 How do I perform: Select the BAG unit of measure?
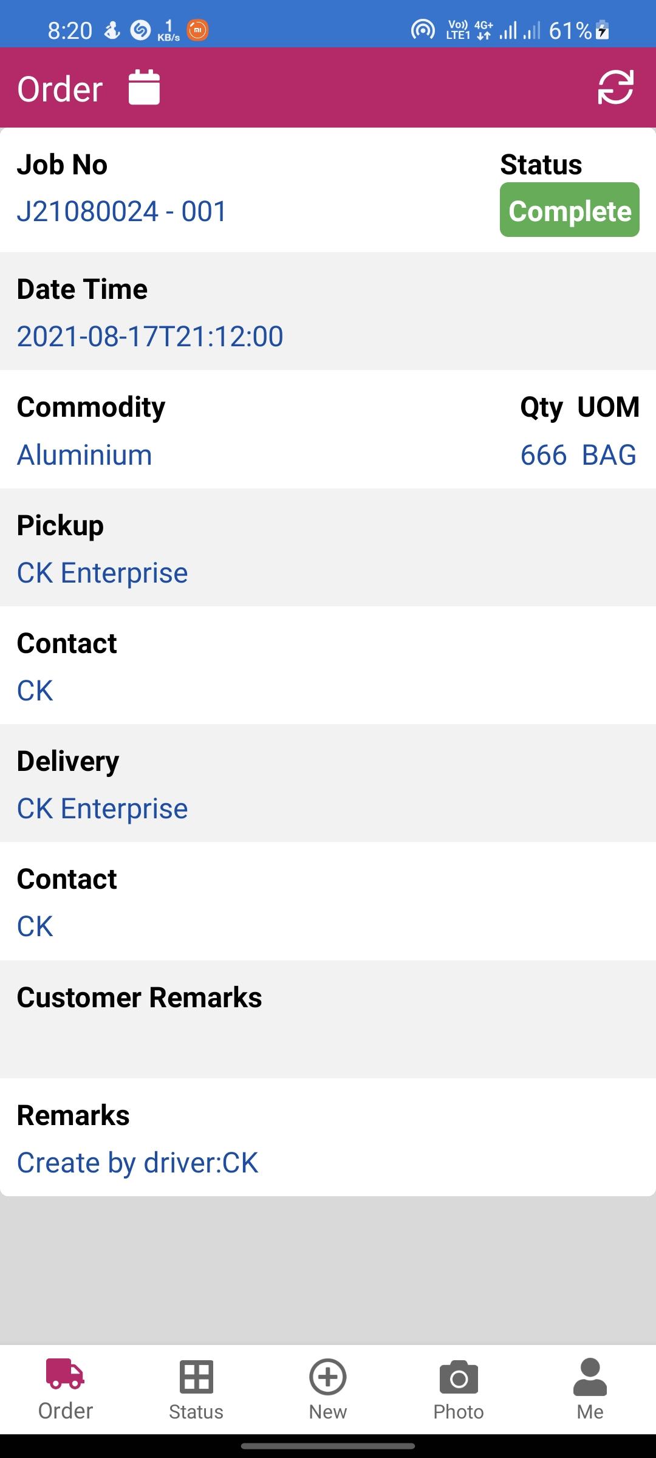[x=609, y=455]
